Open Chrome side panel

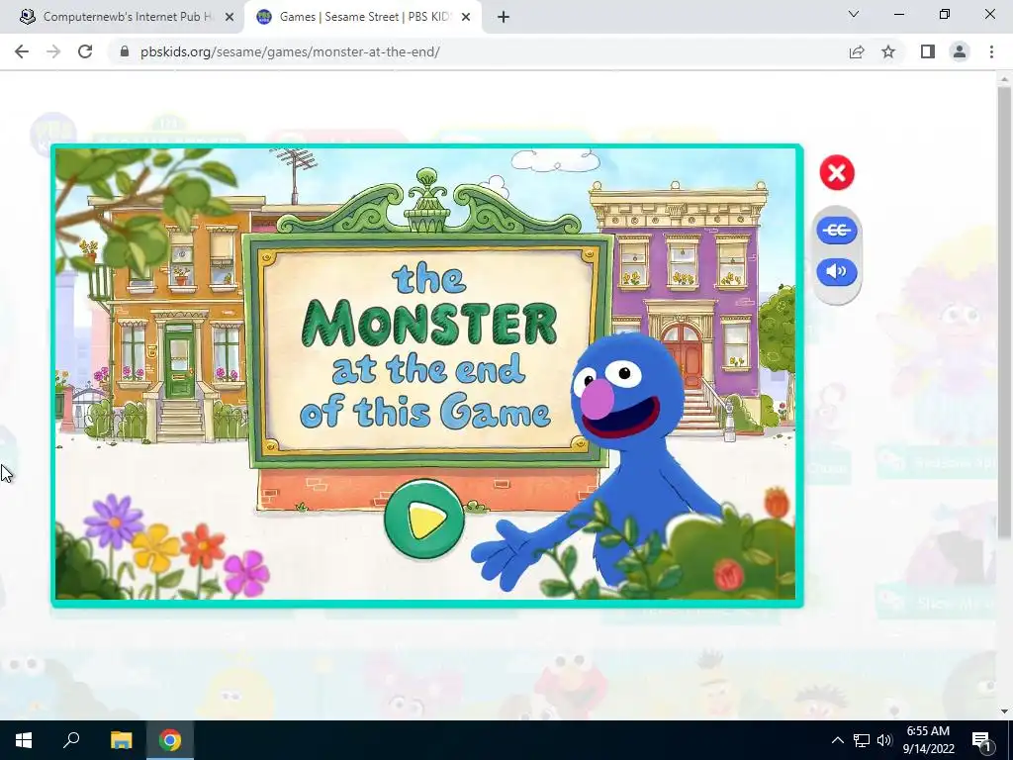(x=928, y=51)
